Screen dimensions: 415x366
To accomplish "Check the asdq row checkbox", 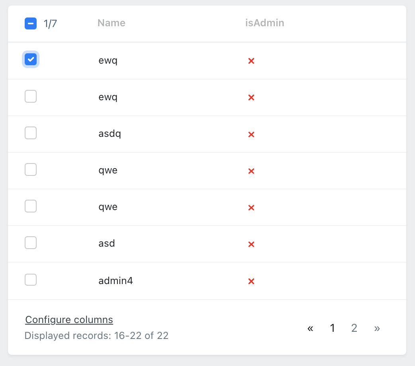I will [x=31, y=133].
